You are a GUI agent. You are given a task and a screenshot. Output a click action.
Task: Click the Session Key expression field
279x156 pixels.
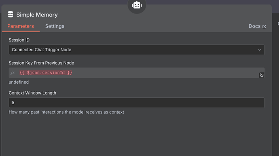[x=137, y=73]
